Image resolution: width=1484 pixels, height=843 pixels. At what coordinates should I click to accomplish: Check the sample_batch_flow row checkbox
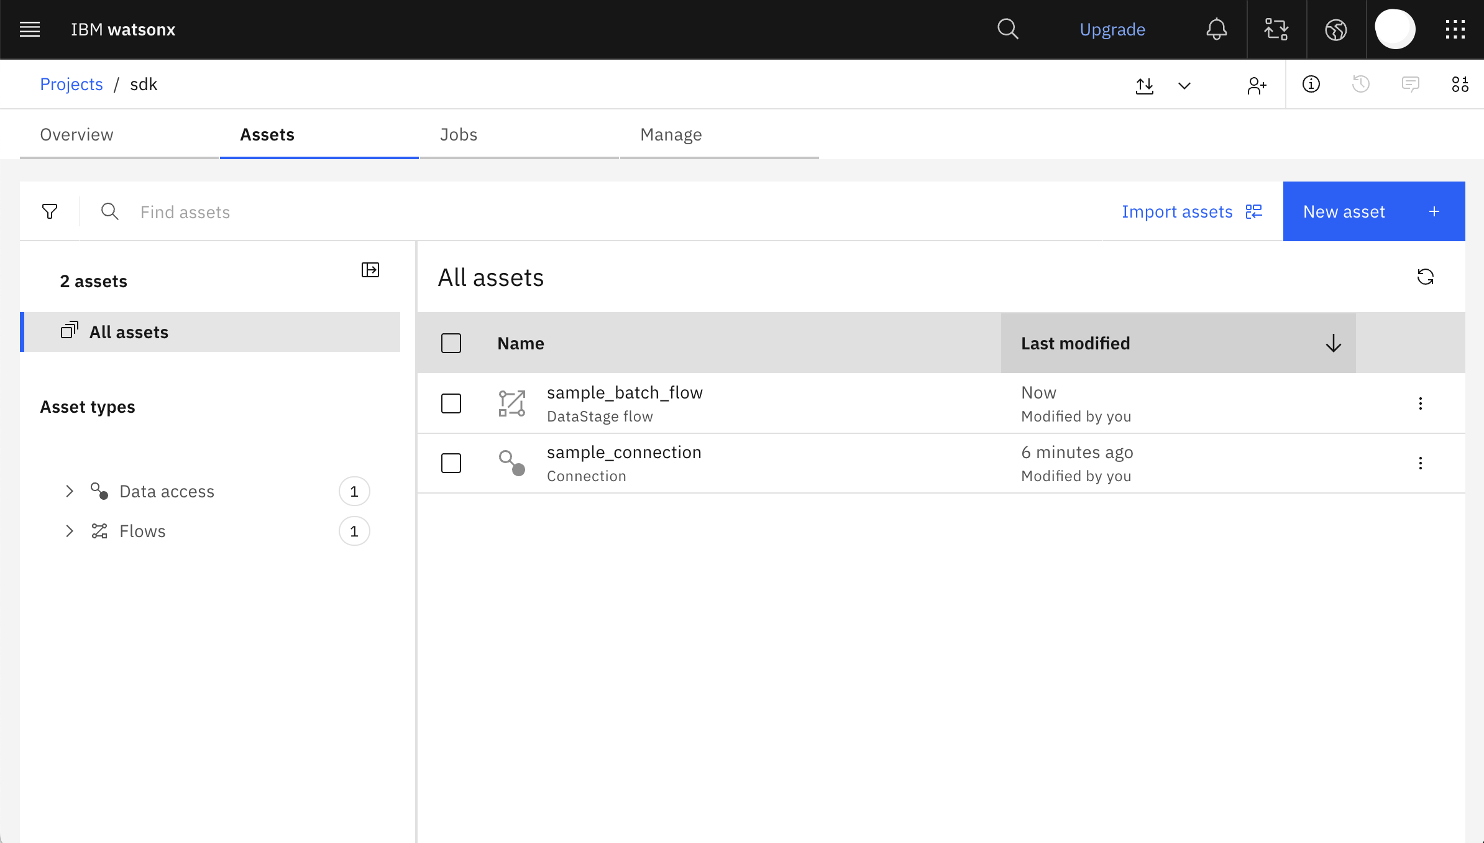point(451,403)
